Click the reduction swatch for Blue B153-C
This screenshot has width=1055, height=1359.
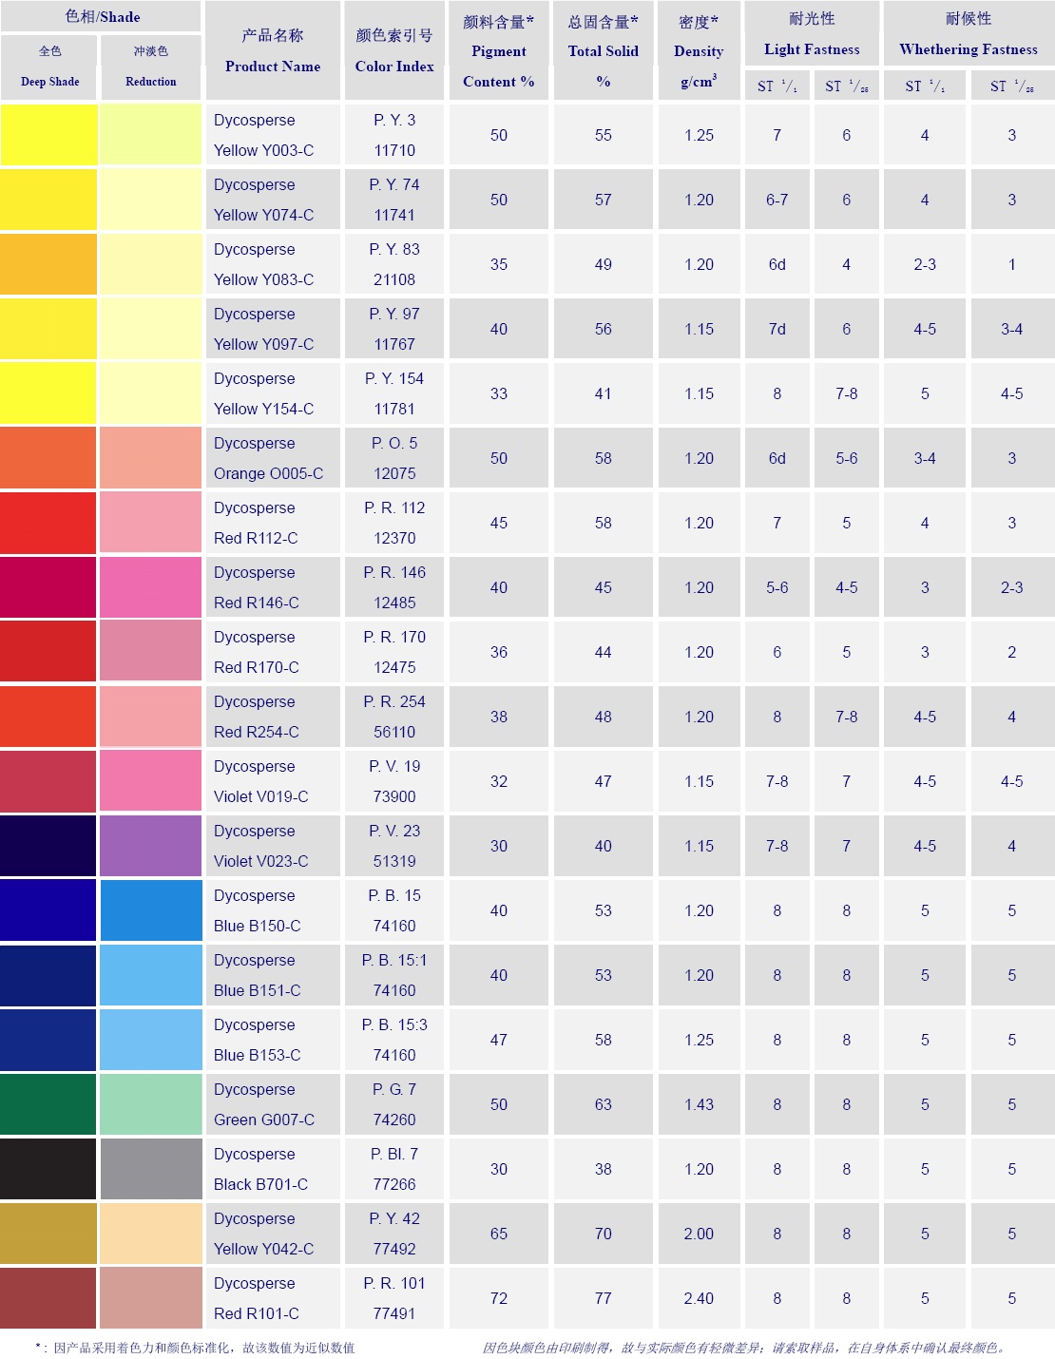tap(150, 1040)
